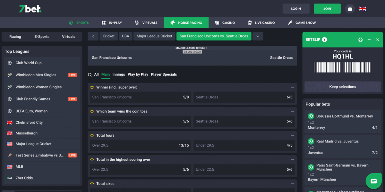The height and width of the screenshot is (192, 385).
Task: Star the Which team wins the coin toss market
Action: [x=92, y=111]
